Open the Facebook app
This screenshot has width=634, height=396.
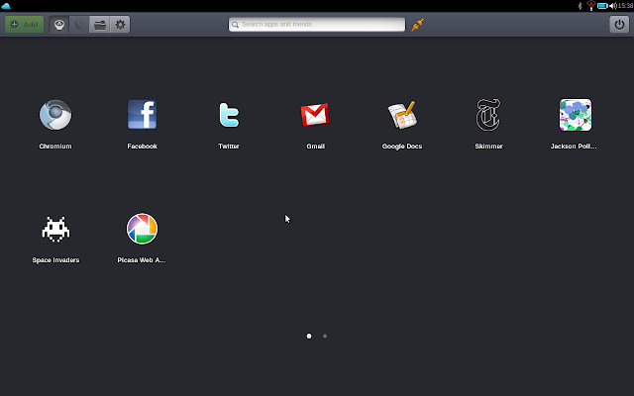coord(142,115)
